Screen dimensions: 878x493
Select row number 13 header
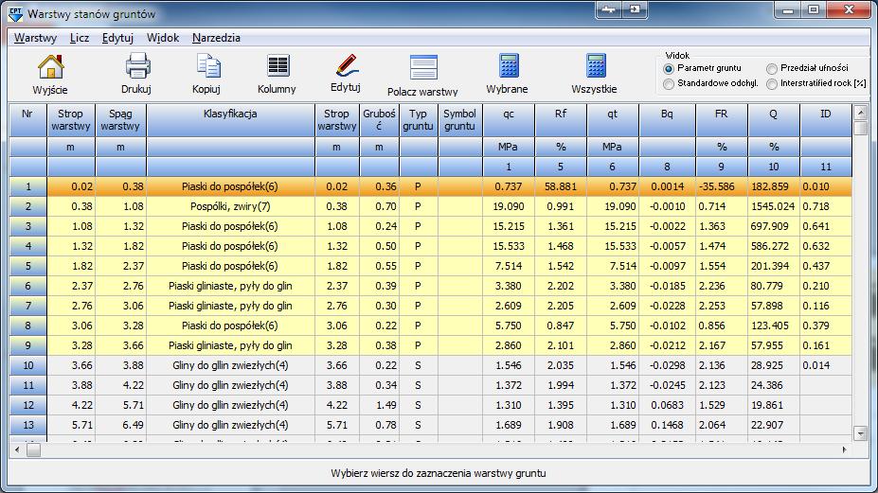point(28,425)
